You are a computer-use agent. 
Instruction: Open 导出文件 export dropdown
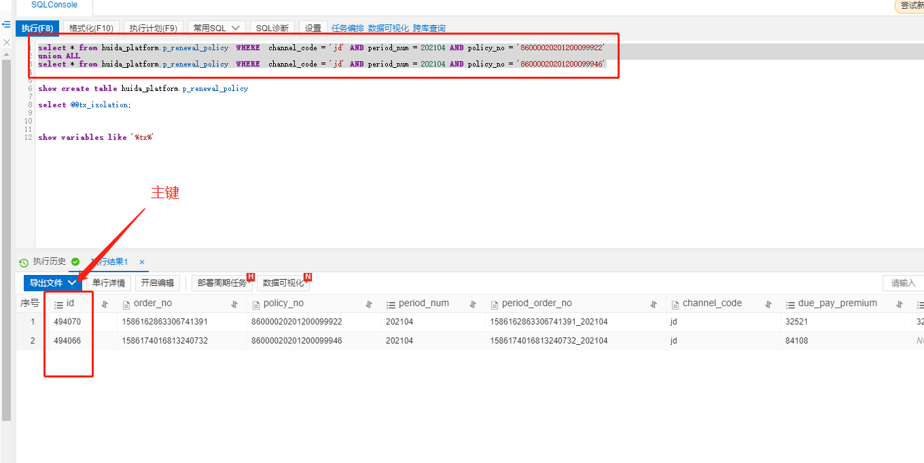click(x=53, y=283)
